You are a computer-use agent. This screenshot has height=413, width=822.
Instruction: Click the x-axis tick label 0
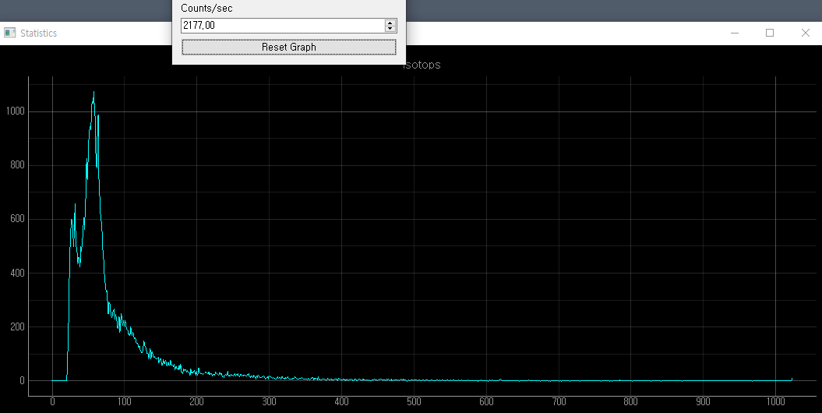tap(52, 402)
